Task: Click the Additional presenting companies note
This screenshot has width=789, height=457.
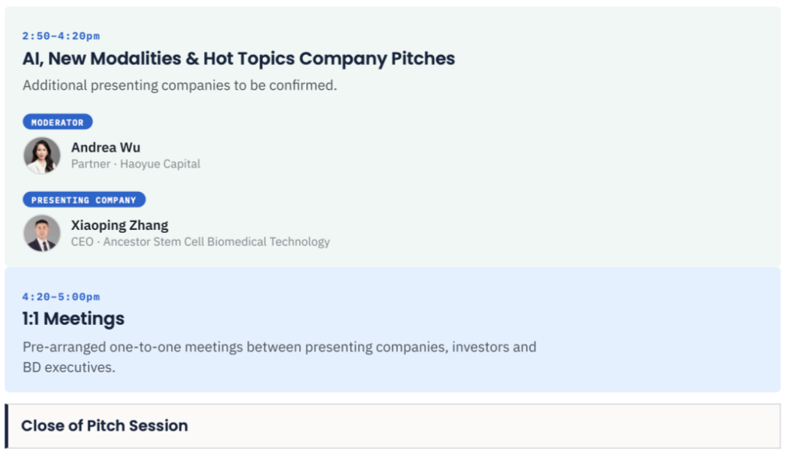Action: pos(180,85)
